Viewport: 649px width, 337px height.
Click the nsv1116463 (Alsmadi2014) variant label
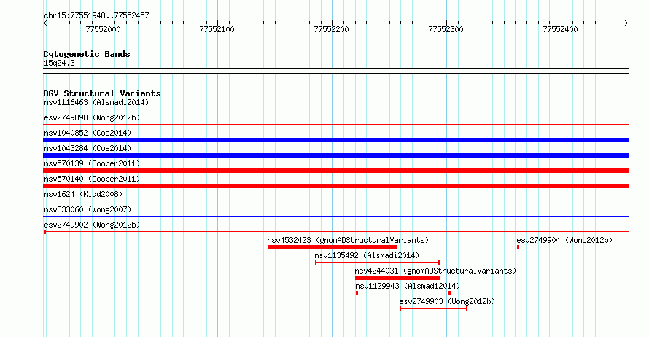point(96,102)
